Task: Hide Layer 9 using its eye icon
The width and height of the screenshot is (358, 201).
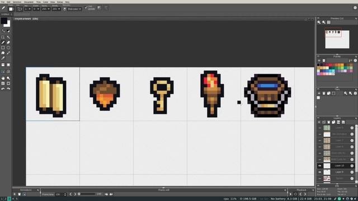Action: [319, 173]
